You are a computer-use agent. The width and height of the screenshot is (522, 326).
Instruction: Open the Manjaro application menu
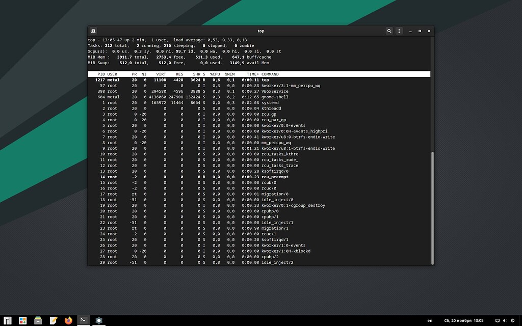coord(7,320)
